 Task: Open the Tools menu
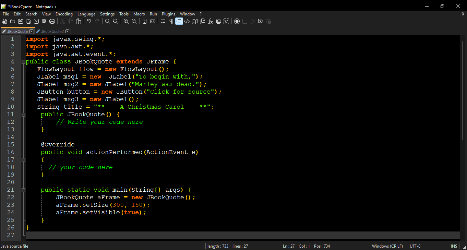(x=124, y=14)
